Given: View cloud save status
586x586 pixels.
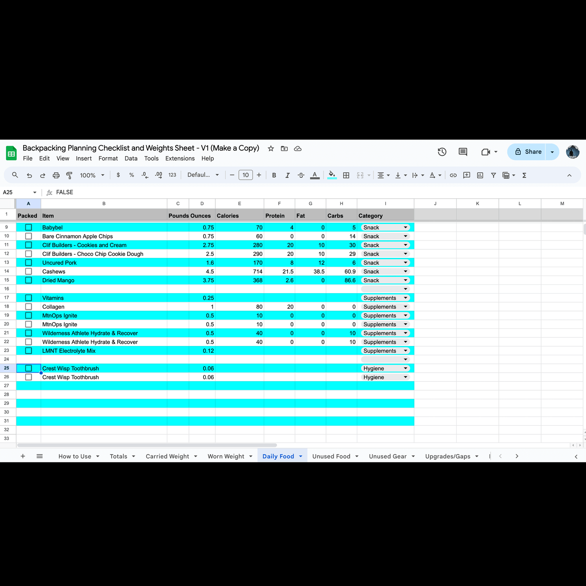Looking at the screenshot, I should (298, 148).
